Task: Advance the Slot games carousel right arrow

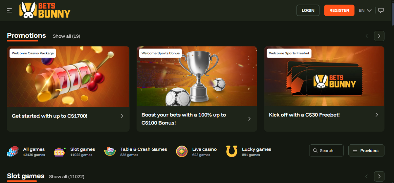Action: tap(379, 176)
